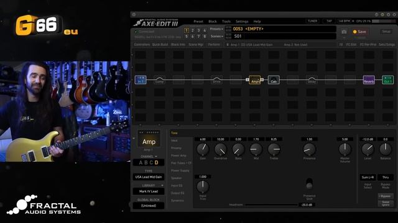Open the Speaker page tab
Viewport: 398px width, 223px height.
point(176,178)
